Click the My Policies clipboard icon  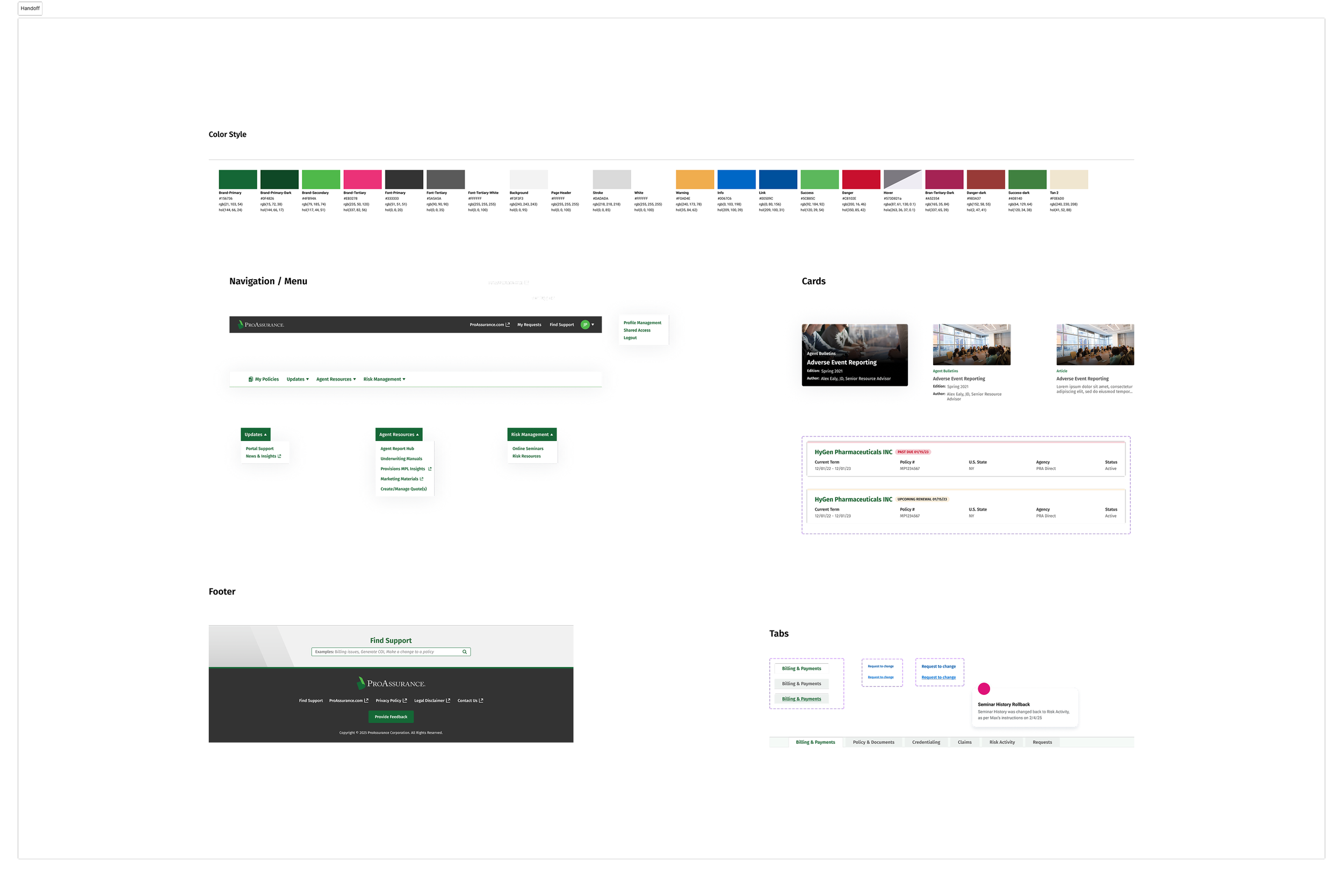(x=250, y=379)
